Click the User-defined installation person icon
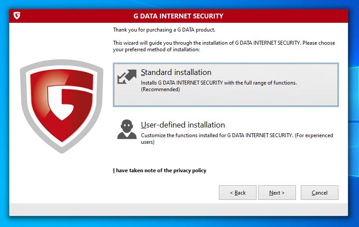 pyautogui.click(x=127, y=129)
